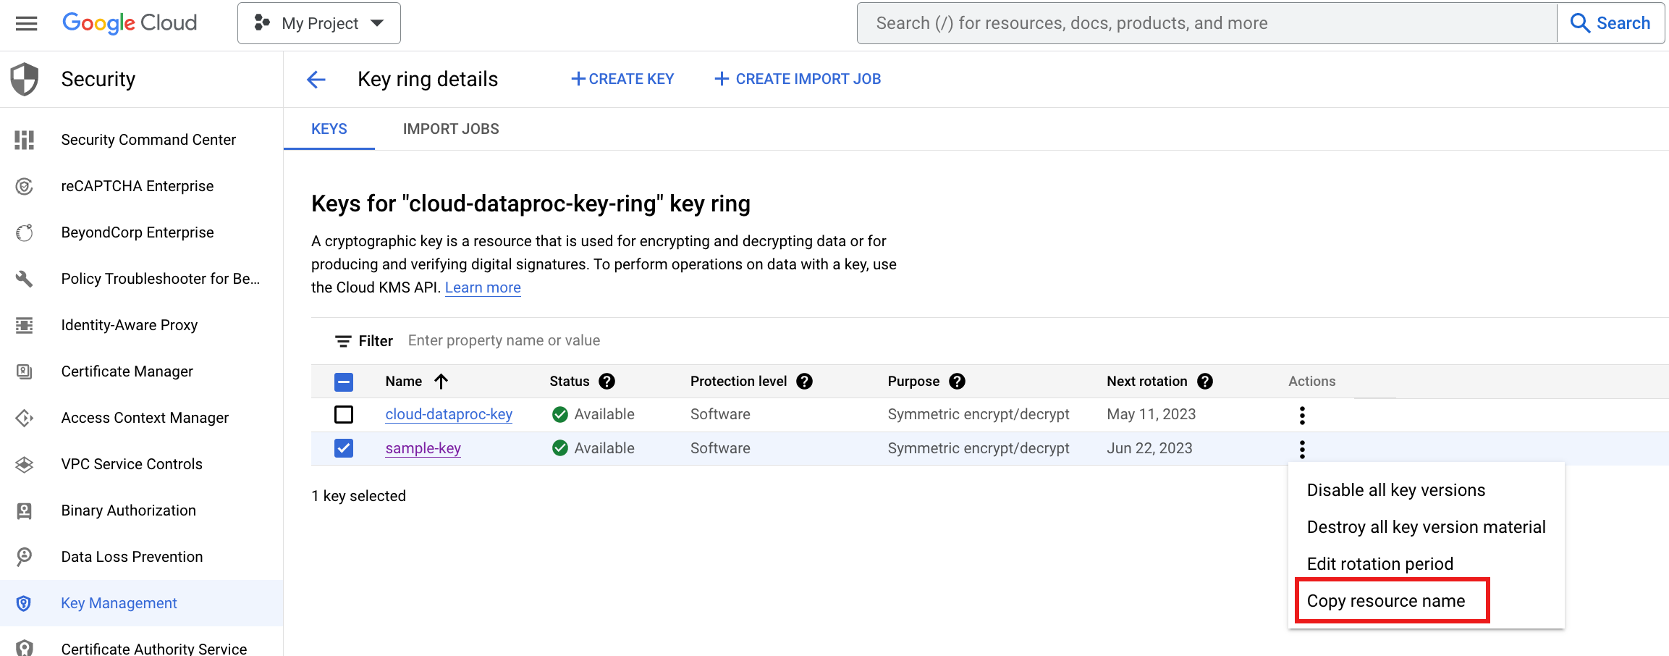Switch to the IMPORT JOBS tab
The height and width of the screenshot is (656, 1669).
450,128
